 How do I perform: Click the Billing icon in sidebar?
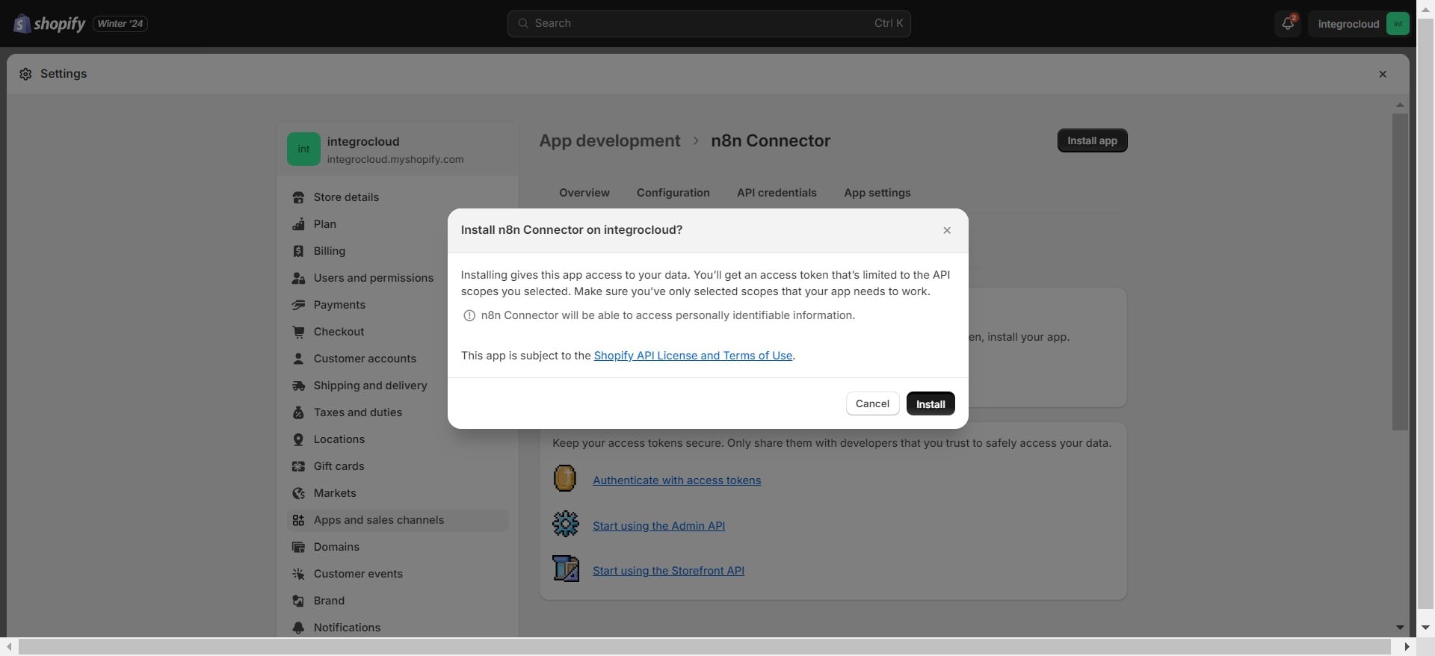(x=298, y=251)
